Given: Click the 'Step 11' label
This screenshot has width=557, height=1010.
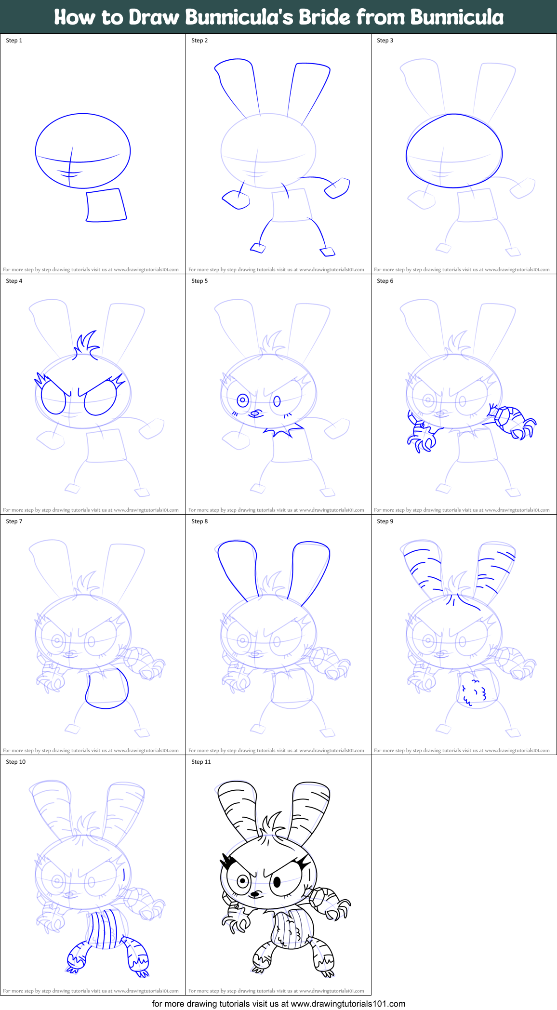Looking at the screenshot, I should click(201, 762).
